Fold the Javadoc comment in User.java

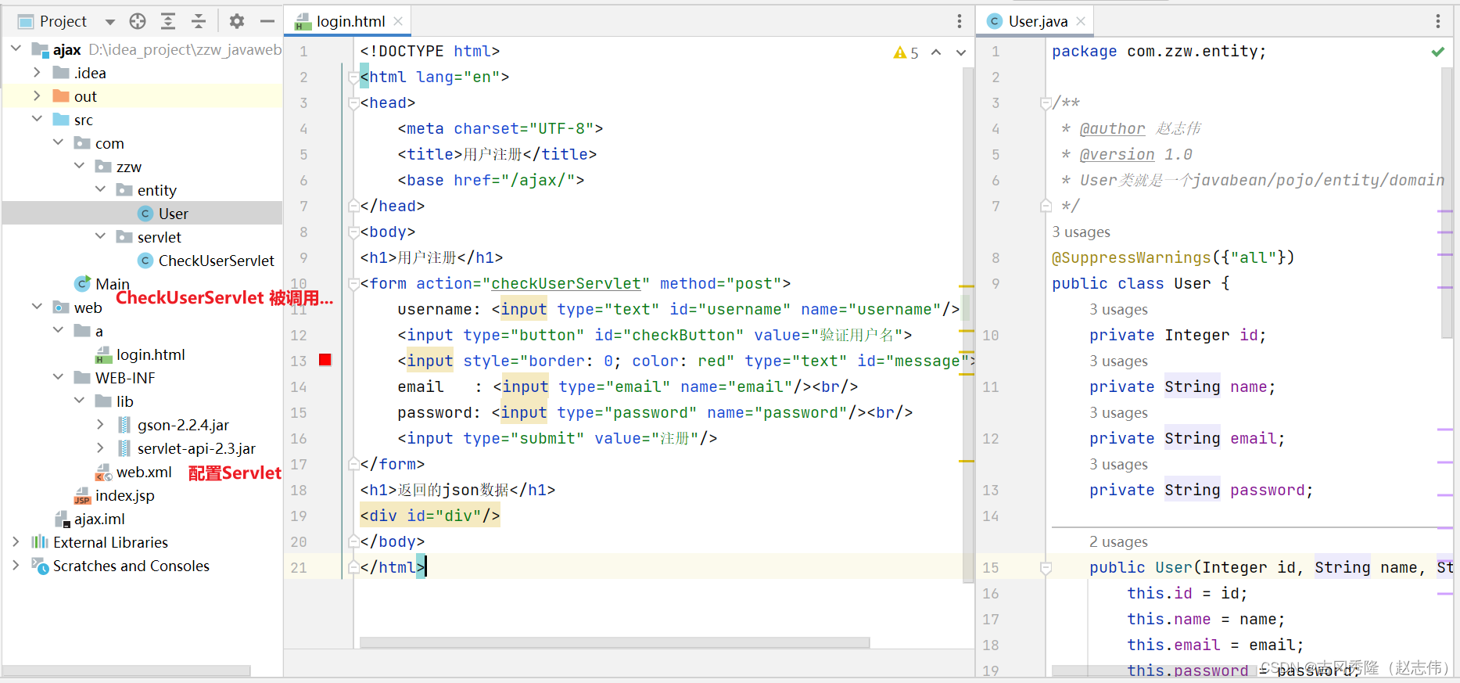tap(1046, 102)
